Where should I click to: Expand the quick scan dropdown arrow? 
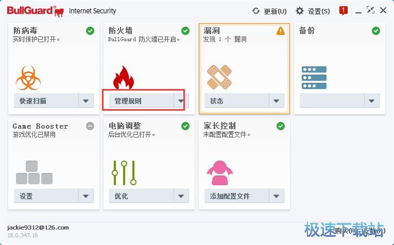pyautogui.click(x=86, y=101)
